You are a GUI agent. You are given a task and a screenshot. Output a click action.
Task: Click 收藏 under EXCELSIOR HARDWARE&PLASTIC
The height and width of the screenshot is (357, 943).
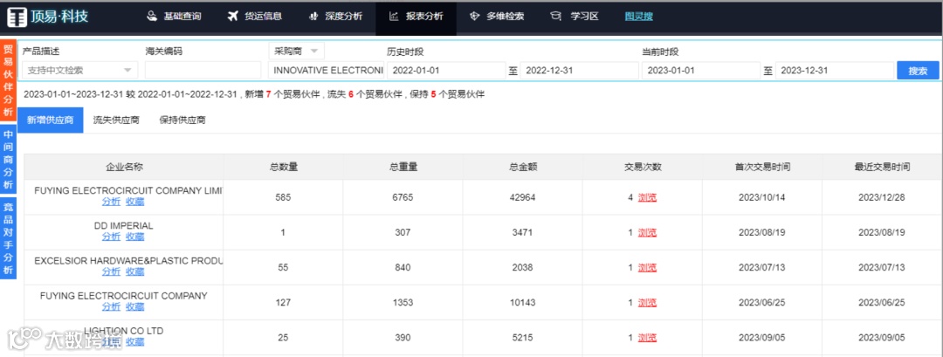[x=134, y=271]
